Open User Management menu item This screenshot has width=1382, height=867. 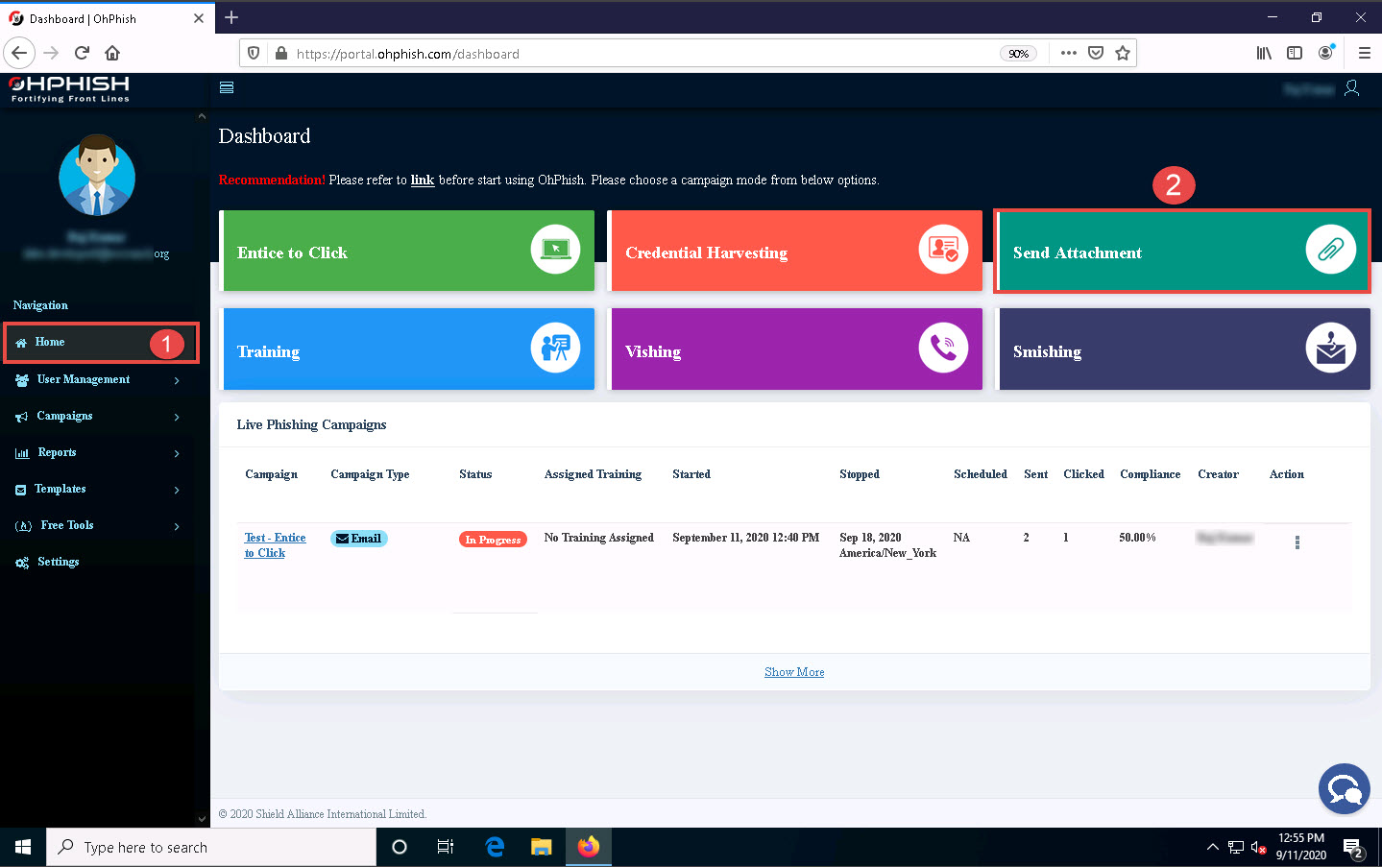pyautogui.click(x=83, y=379)
